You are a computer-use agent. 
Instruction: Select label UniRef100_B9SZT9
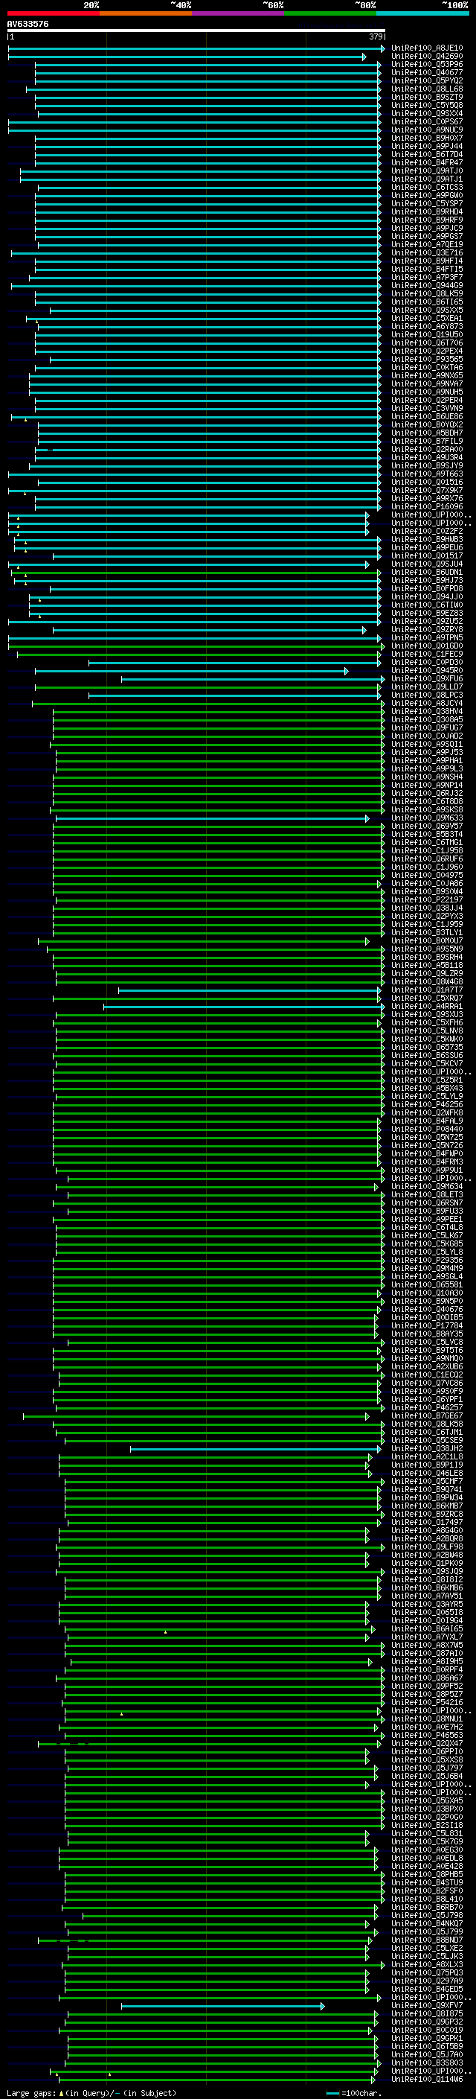[427, 97]
